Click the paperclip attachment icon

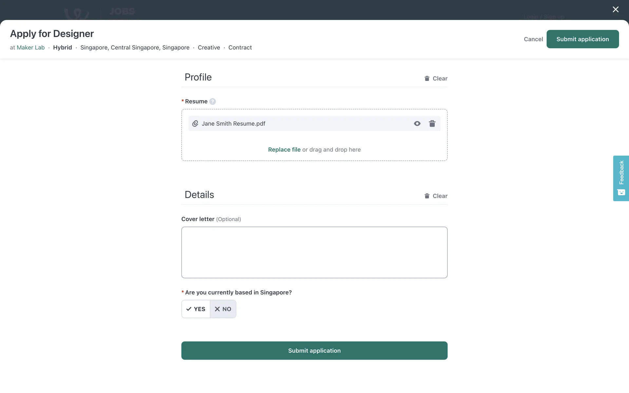pos(195,123)
